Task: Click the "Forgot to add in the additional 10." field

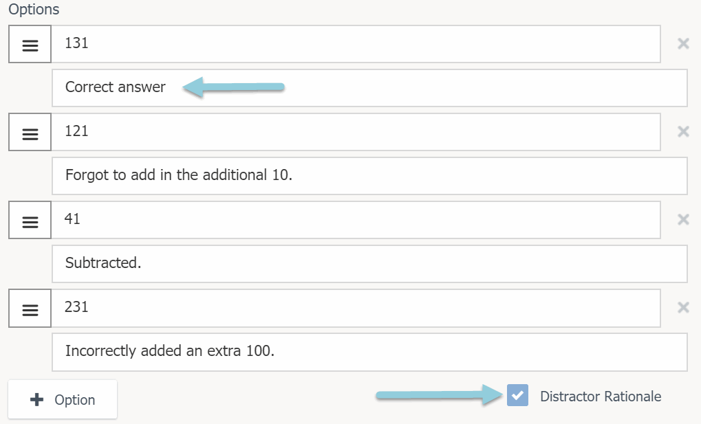Action: 369,176
